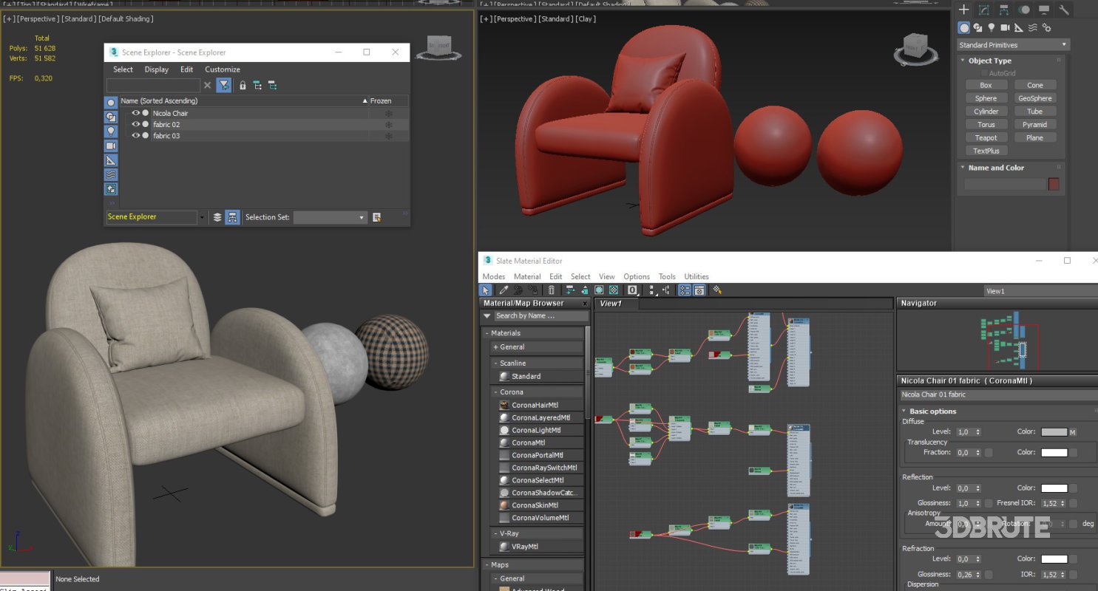
Task: Hide the Nicola Chair using its eye icon
Action: [136, 113]
